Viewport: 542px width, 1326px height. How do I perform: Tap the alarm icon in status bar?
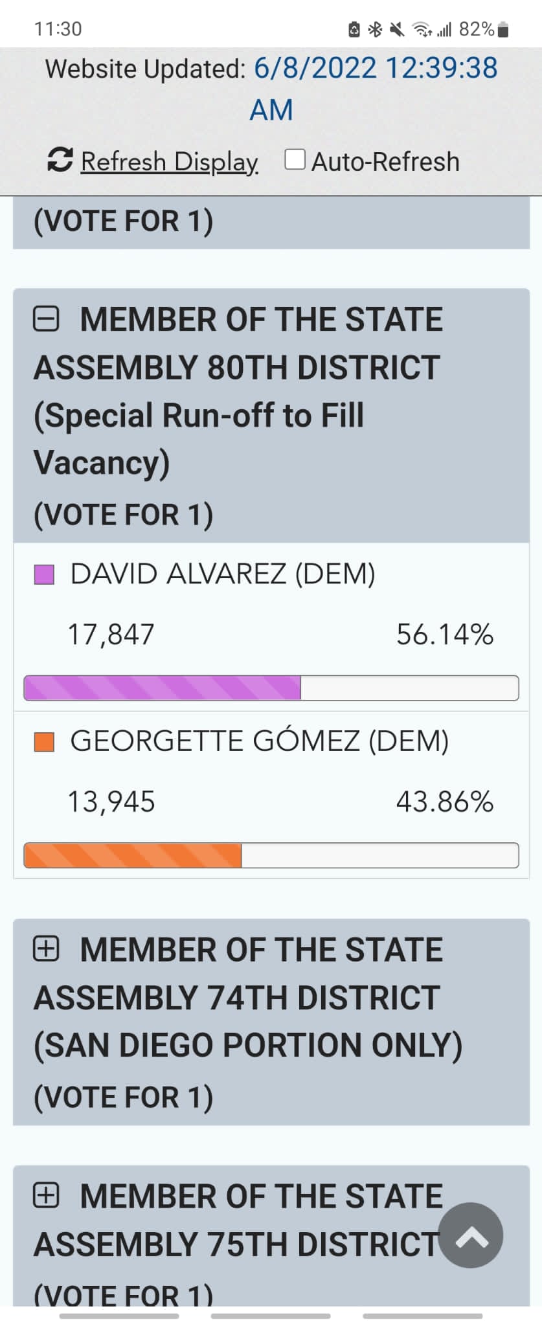(354, 30)
